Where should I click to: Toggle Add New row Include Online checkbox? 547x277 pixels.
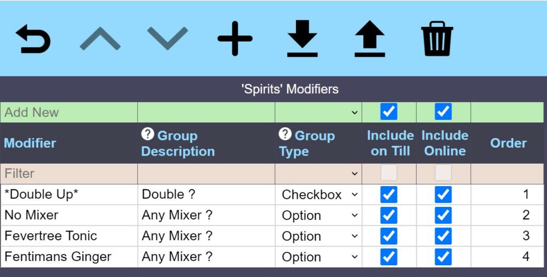tap(443, 112)
